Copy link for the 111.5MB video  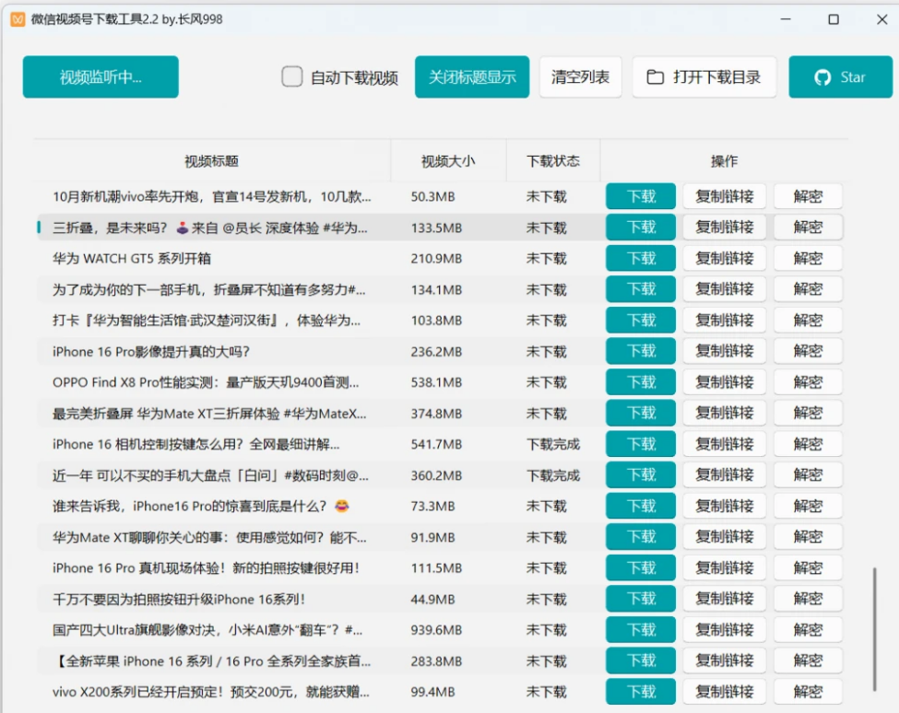724,567
